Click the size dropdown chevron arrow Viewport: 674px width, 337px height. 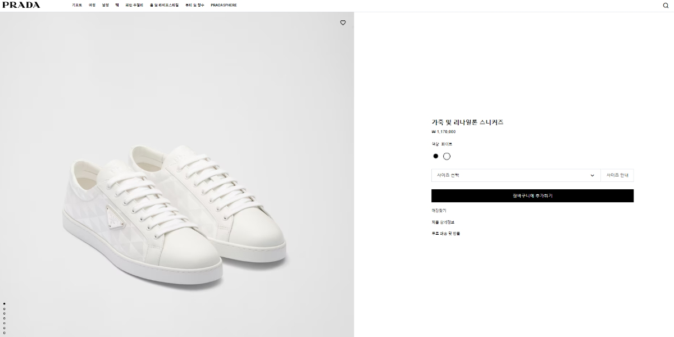click(592, 175)
